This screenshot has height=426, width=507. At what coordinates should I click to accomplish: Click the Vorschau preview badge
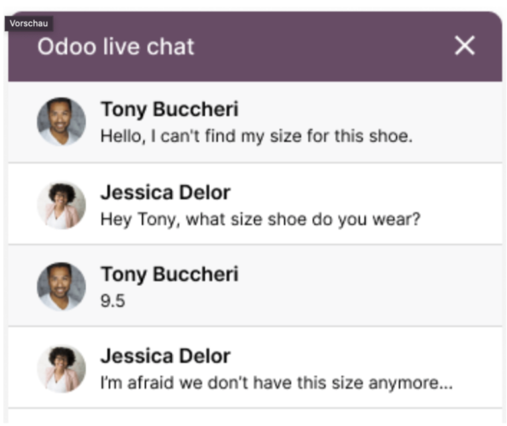point(29,23)
